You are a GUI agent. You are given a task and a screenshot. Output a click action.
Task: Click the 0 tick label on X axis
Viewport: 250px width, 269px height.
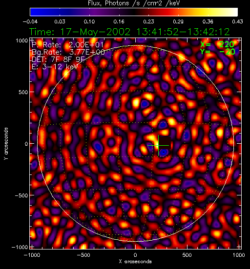pos(135,255)
